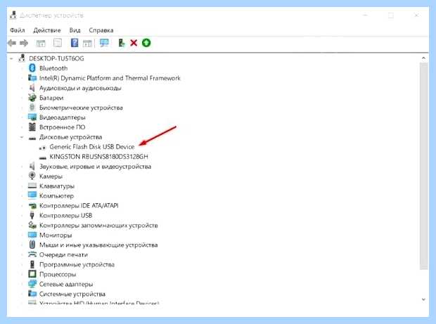Select the Встроенное ПО firmware icon
Image resolution: width=436 pixels, height=324 pixels.
(32, 127)
